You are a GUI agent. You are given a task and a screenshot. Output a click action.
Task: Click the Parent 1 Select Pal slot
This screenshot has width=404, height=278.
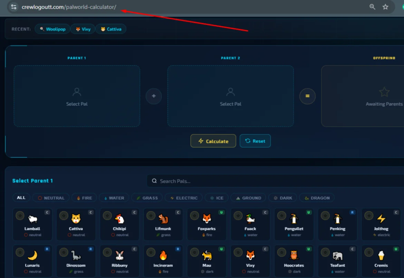[x=77, y=96]
